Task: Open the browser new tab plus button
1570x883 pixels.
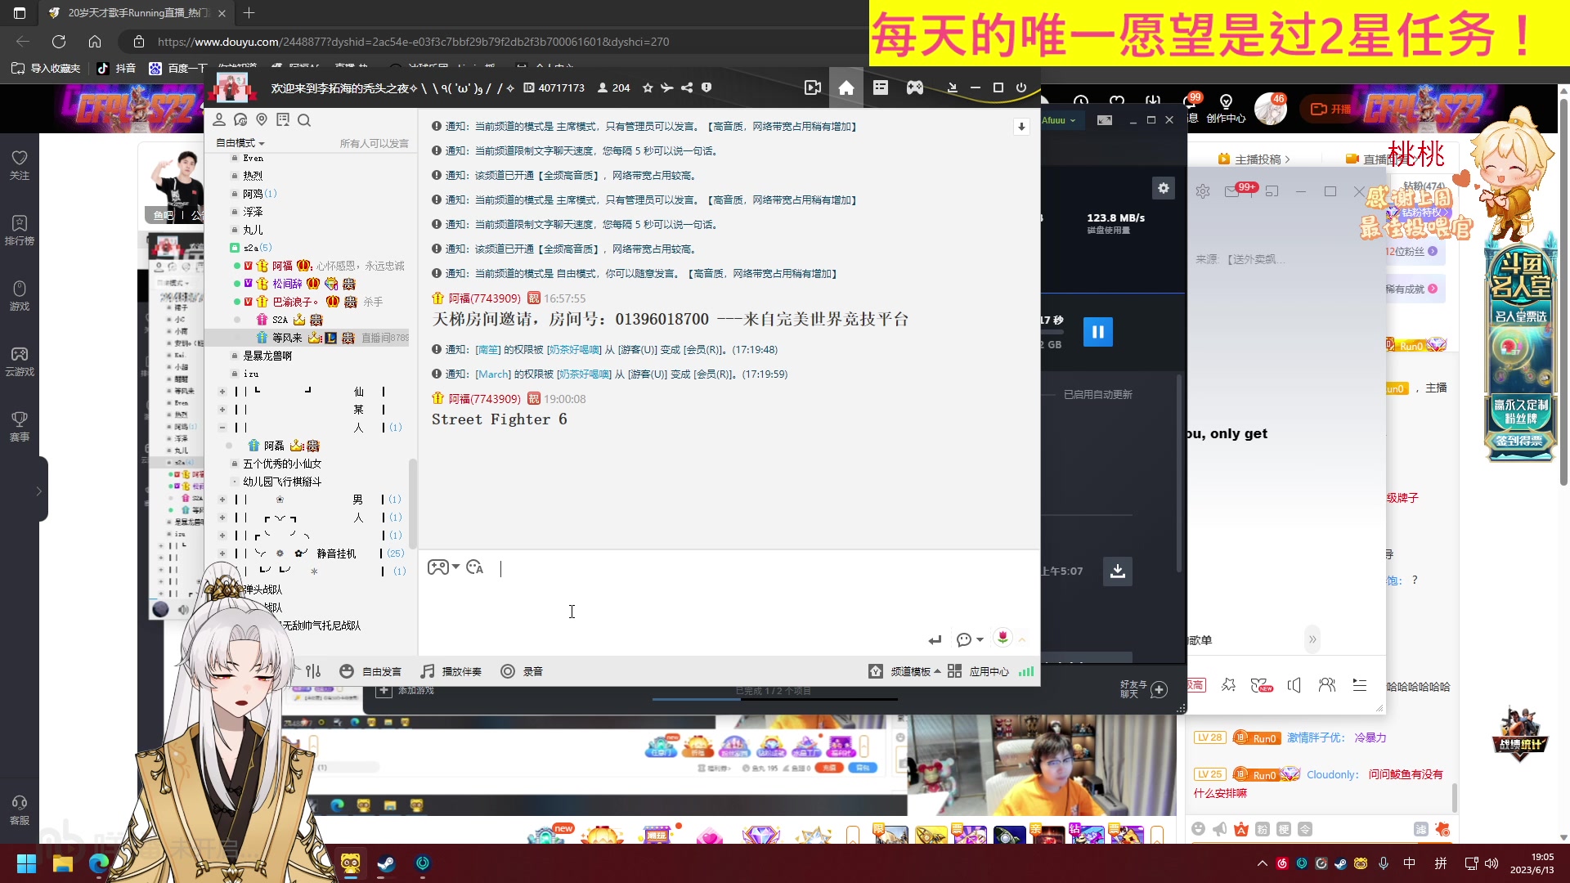Action: pyautogui.click(x=249, y=13)
